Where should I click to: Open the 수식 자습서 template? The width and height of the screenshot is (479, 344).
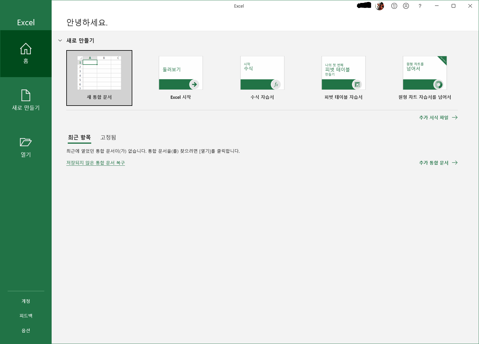click(262, 78)
